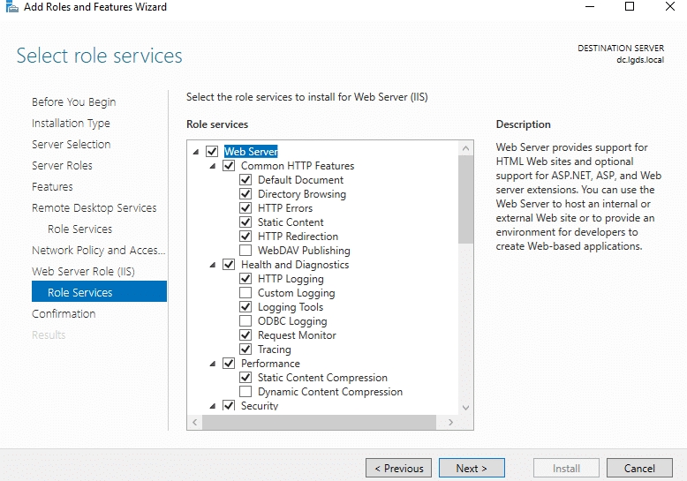The width and height of the screenshot is (687, 481).
Task: Click the Previous button
Action: (x=399, y=469)
